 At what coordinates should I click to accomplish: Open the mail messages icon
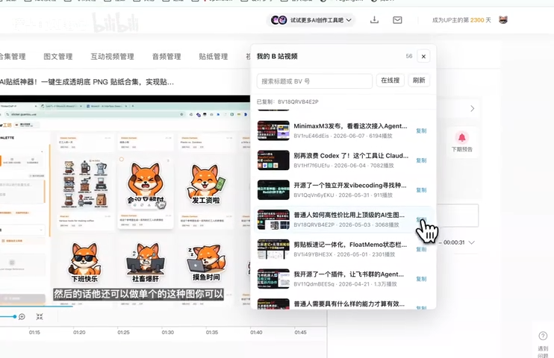click(x=397, y=20)
